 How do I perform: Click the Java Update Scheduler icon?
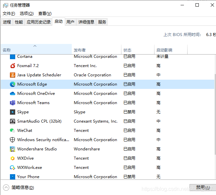point(13,75)
